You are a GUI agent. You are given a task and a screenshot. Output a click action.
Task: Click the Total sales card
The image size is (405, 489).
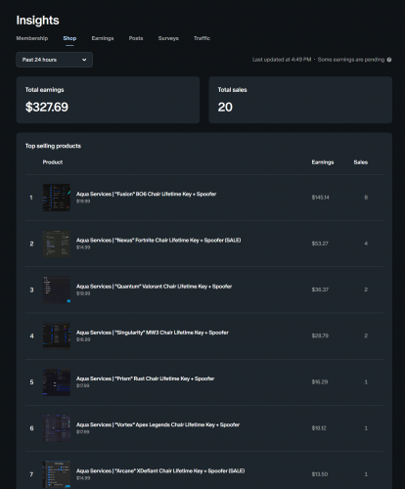click(300, 100)
